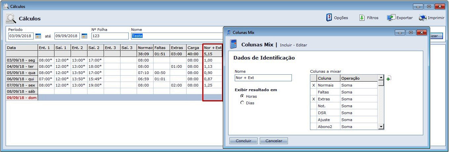Select the Dias radio option
449x152 pixels.
(242, 103)
